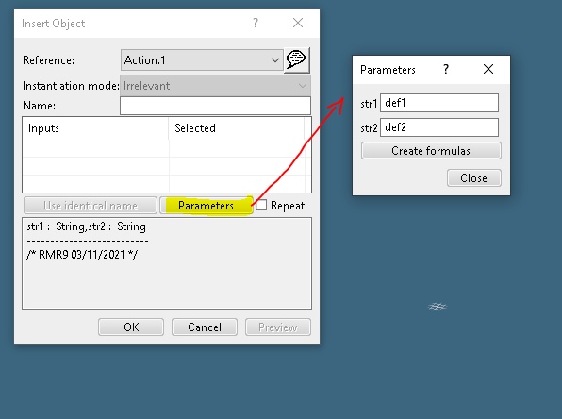Close the Parameters dialog with the X
562x419 pixels.
[488, 69]
